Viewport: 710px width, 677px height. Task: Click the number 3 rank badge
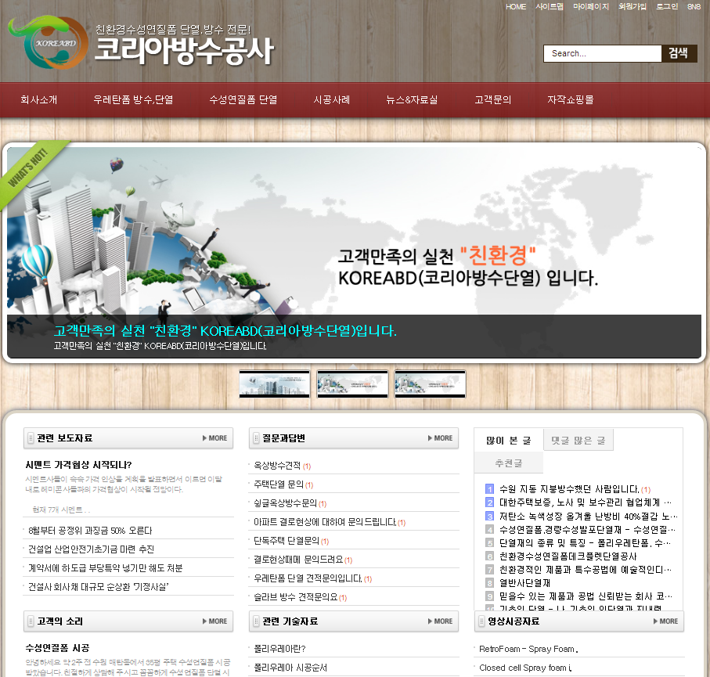pos(489,517)
